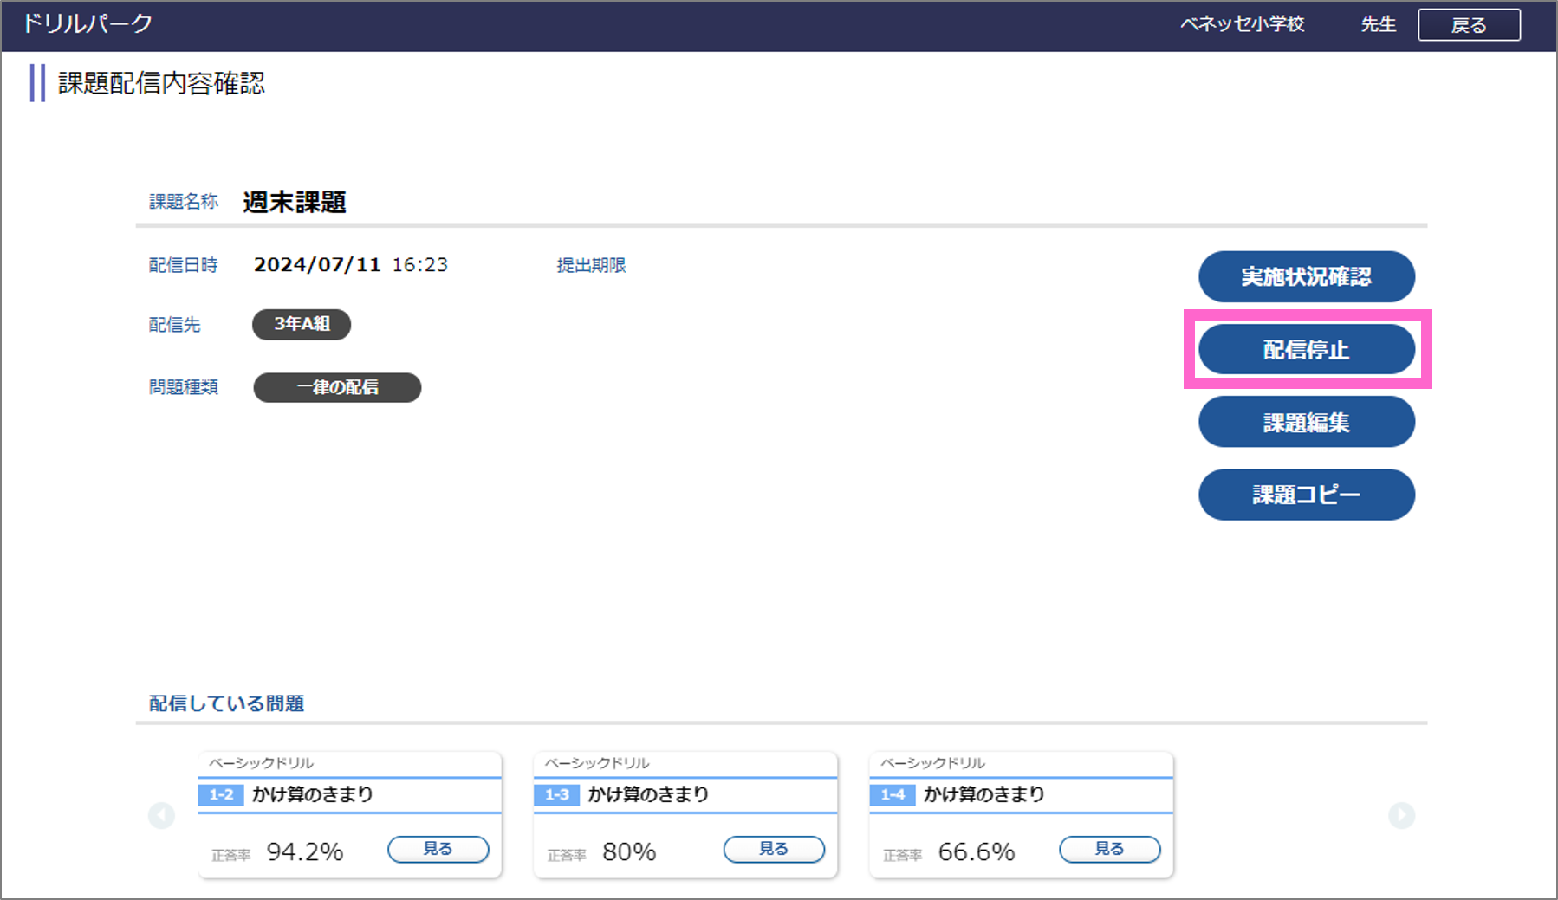Click the 課題配信内容確認 page title
This screenshot has width=1558, height=900.
tap(161, 83)
